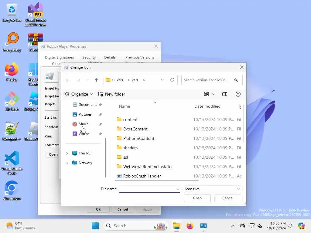Click Open in Change Icon dialog
Viewport: 311px width, 233px height.
(197, 198)
